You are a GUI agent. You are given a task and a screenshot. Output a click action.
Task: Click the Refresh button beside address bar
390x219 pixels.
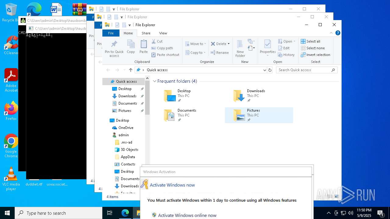[270, 70]
